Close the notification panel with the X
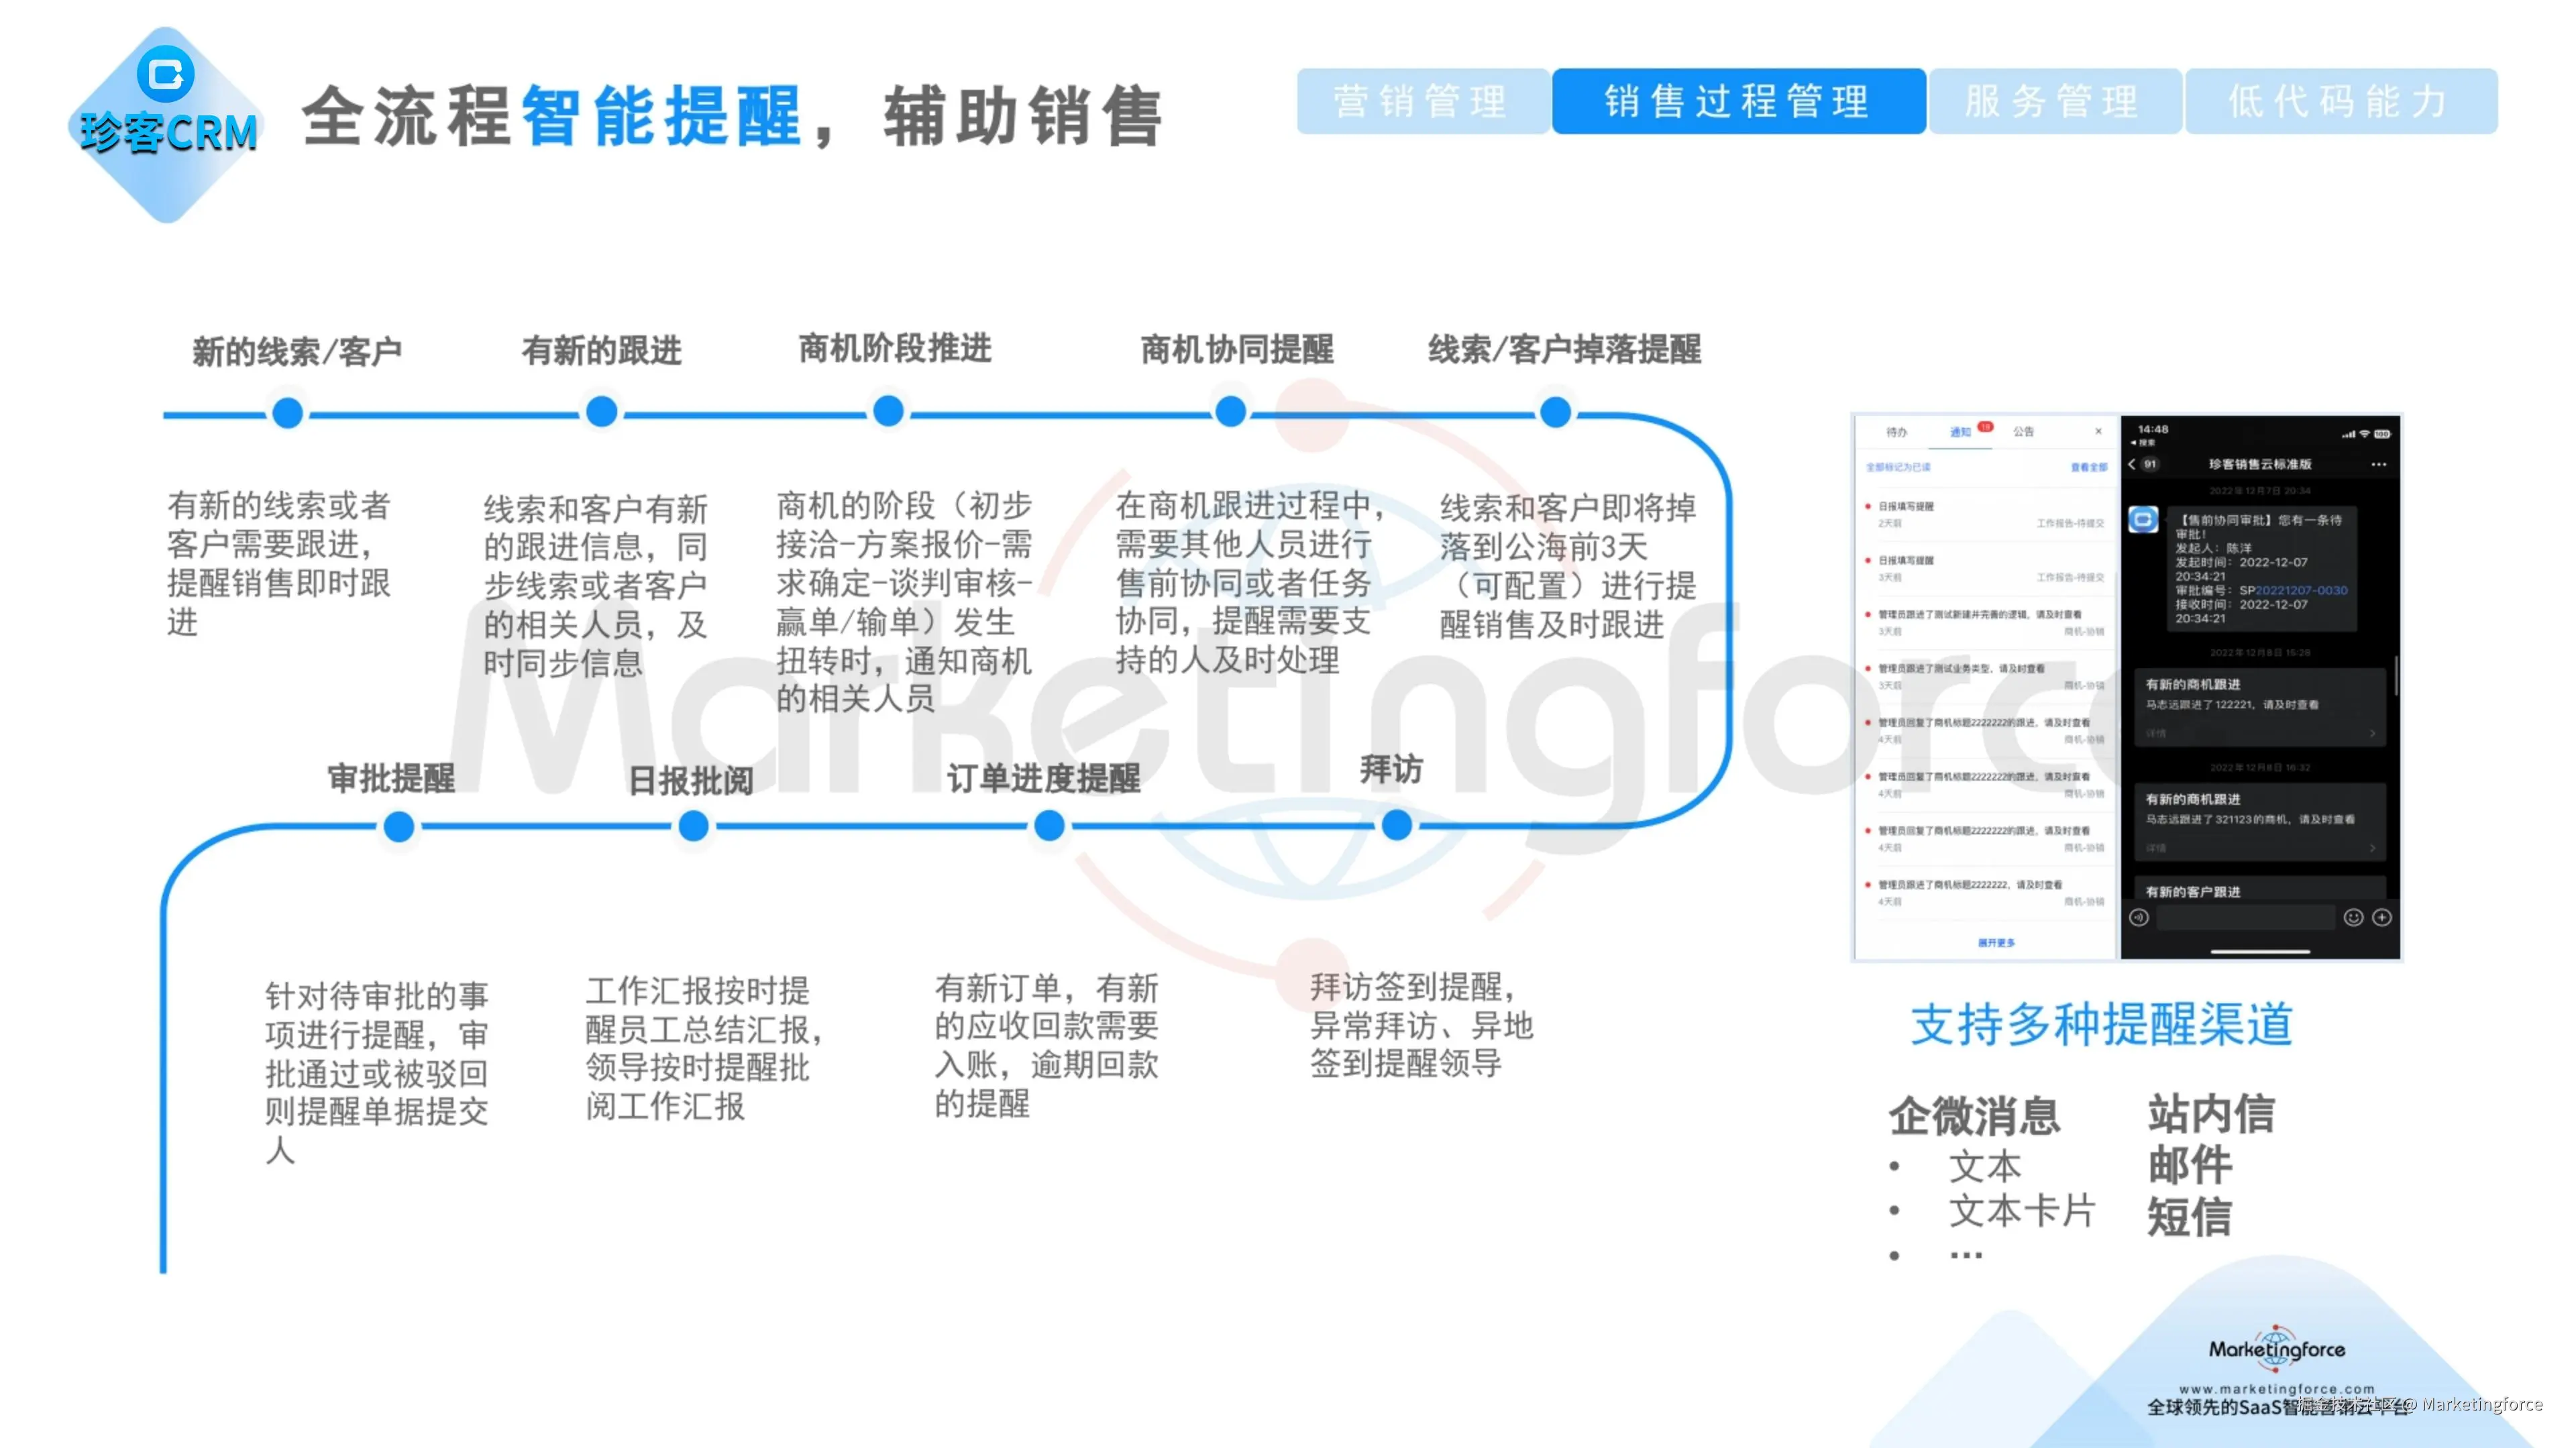 pos(2099,432)
